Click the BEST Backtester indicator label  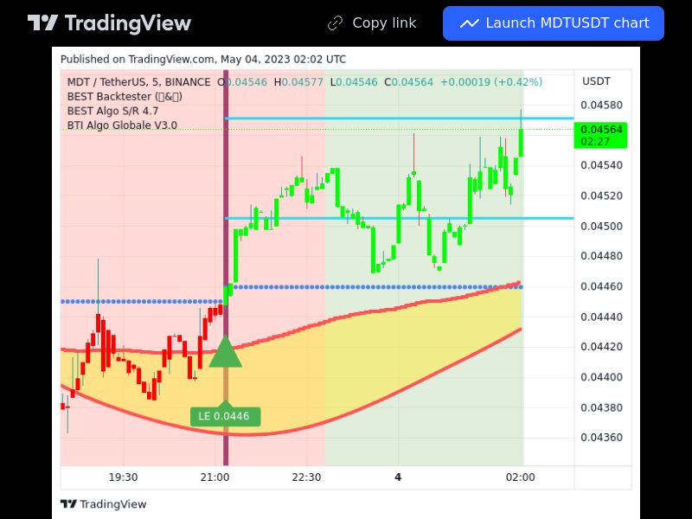[x=125, y=97]
